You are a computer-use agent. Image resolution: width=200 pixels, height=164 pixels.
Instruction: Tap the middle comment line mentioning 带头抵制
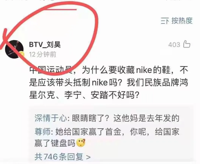109,83
